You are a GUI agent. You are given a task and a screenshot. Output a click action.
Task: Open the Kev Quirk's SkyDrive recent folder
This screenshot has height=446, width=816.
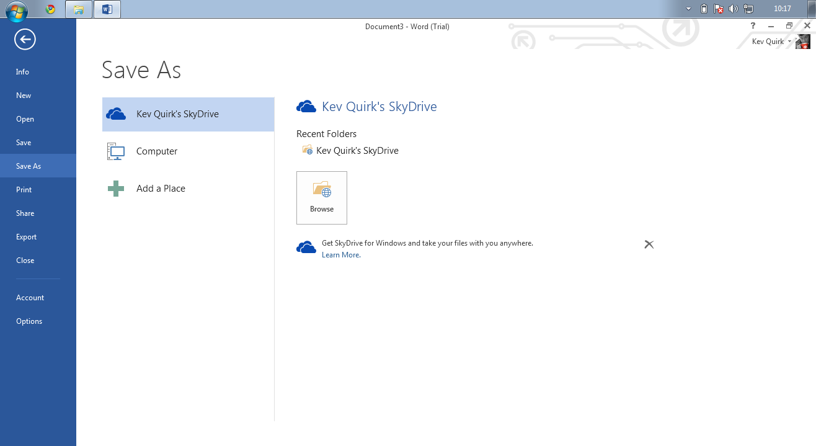[x=357, y=151]
